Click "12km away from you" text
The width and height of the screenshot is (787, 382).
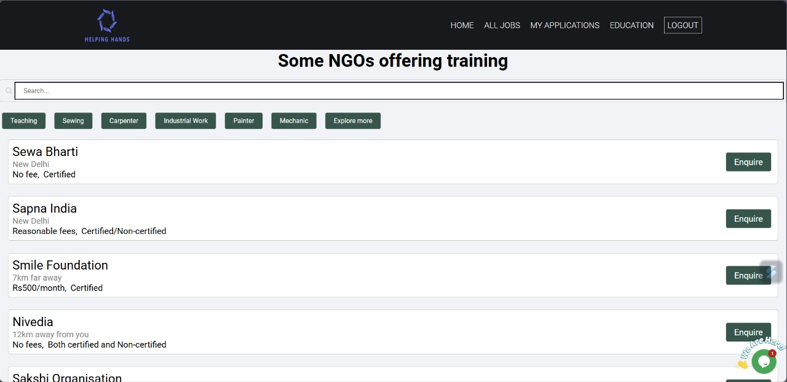[50, 335]
